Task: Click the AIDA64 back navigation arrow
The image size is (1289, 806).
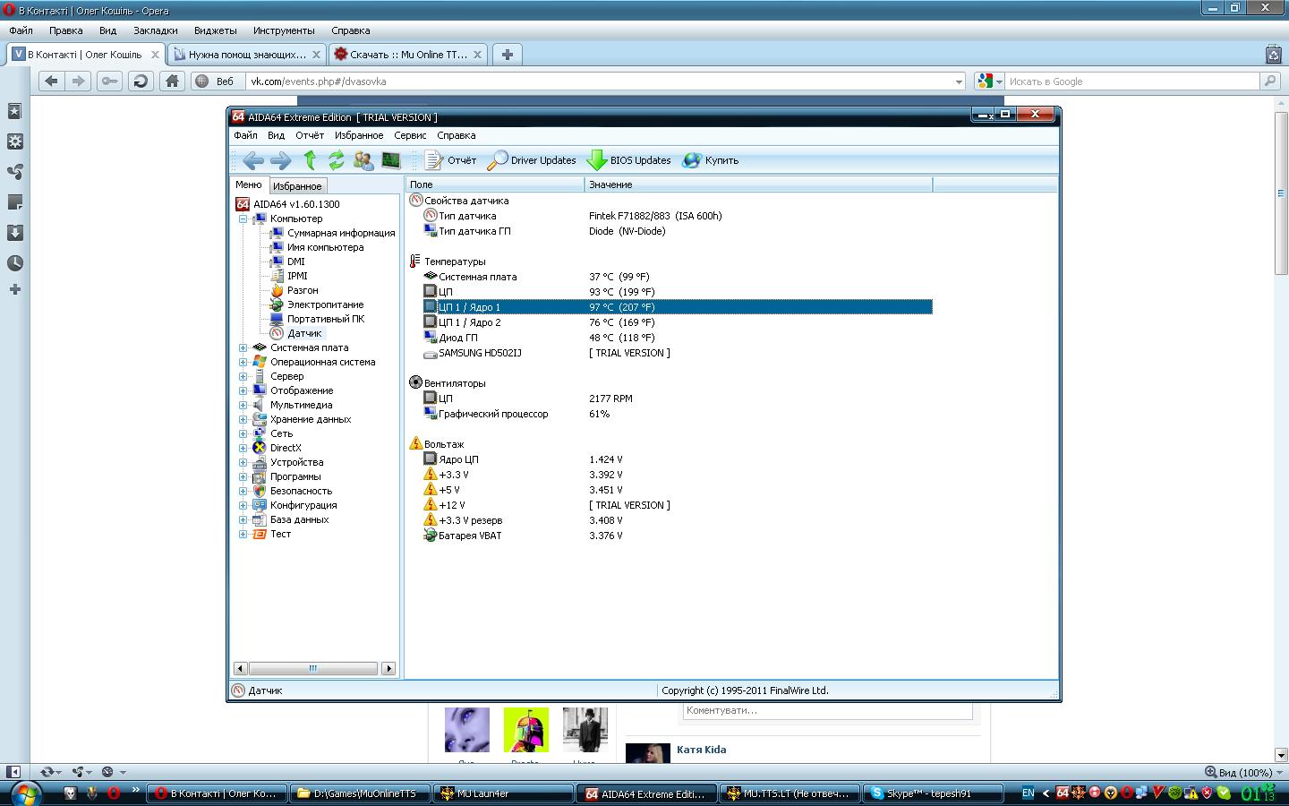Action: pyautogui.click(x=253, y=160)
